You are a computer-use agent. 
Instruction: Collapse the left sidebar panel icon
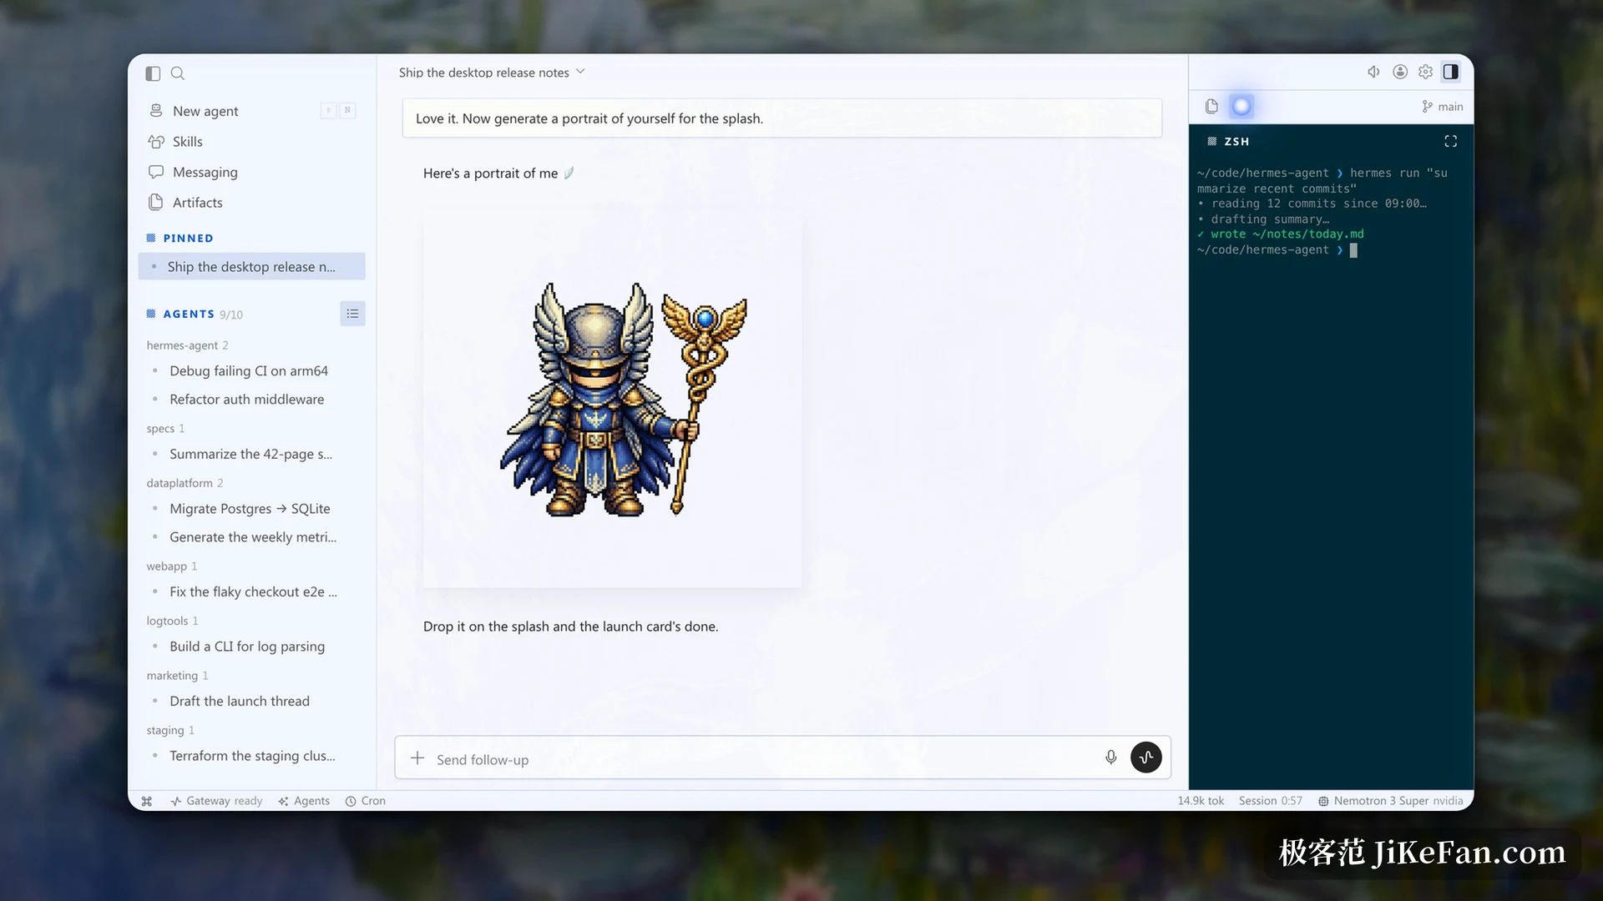pyautogui.click(x=153, y=73)
